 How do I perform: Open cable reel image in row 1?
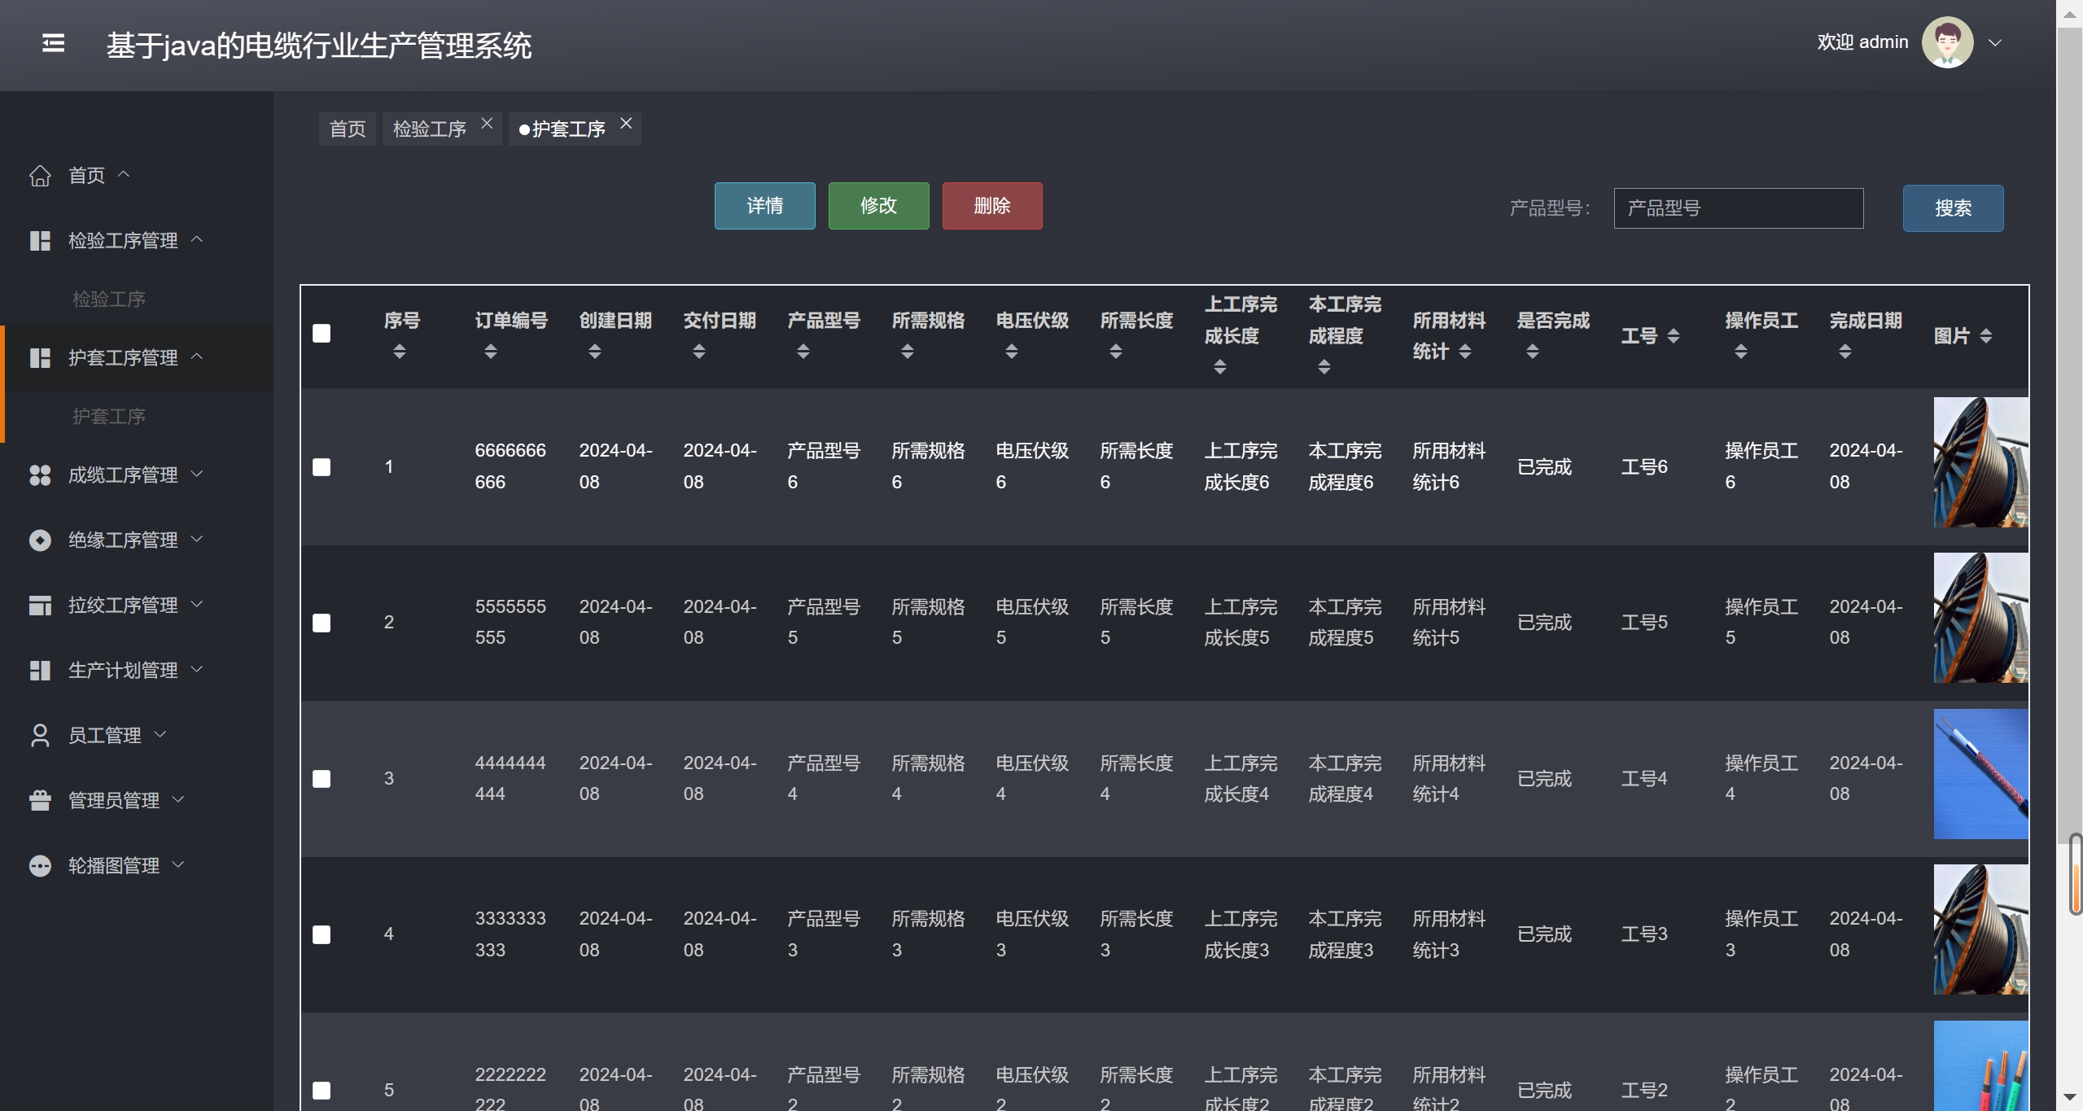(1981, 462)
